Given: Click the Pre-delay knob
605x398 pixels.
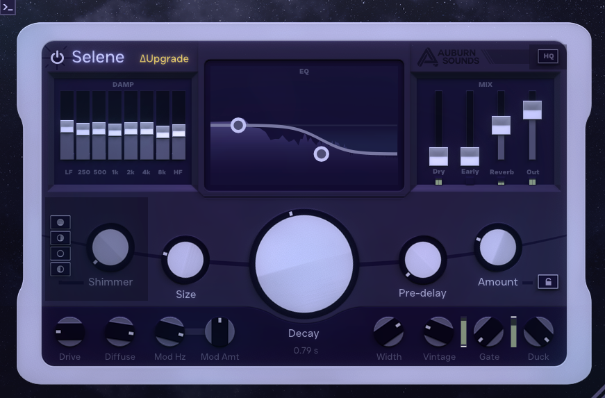Looking at the screenshot, I should pyautogui.click(x=422, y=260).
